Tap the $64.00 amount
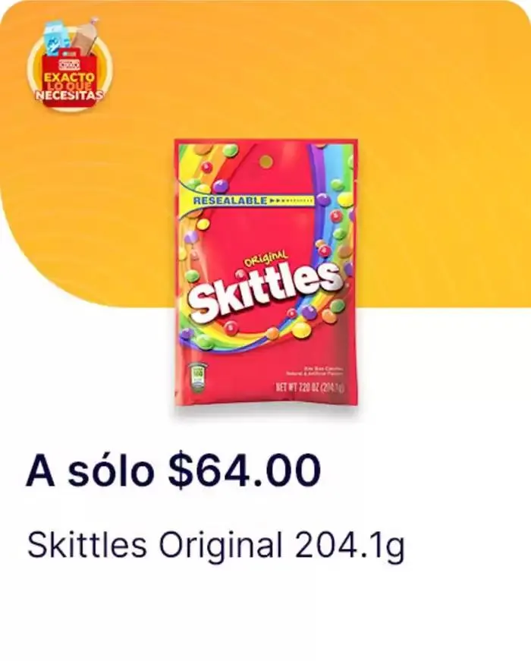This screenshot has height=661, width=531. (x=244, y=470)
